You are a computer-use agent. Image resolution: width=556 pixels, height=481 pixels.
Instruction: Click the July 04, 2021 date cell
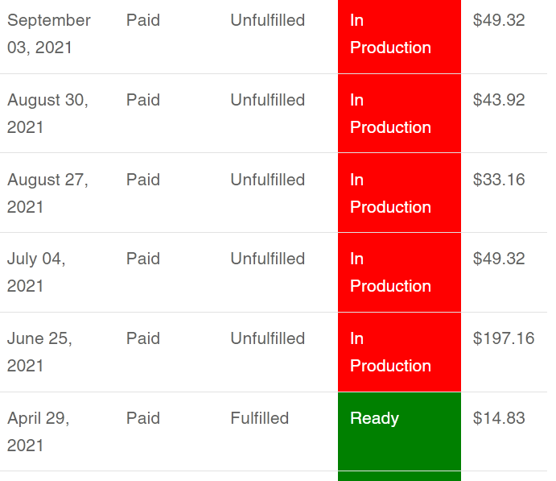36,272
